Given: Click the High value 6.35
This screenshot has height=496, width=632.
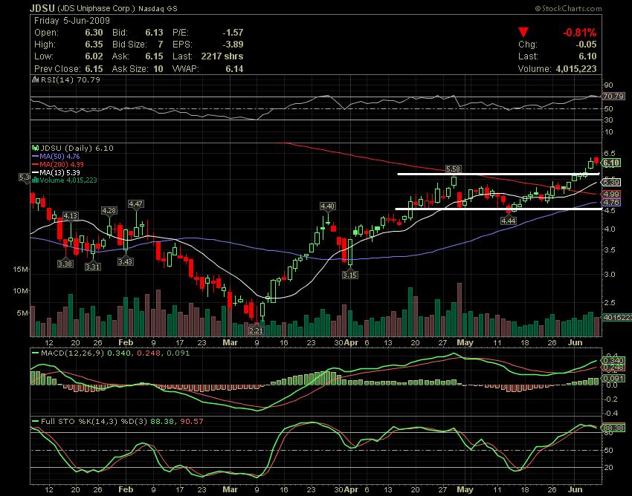Looking at the screenshot, I should [x=94, y=45].
